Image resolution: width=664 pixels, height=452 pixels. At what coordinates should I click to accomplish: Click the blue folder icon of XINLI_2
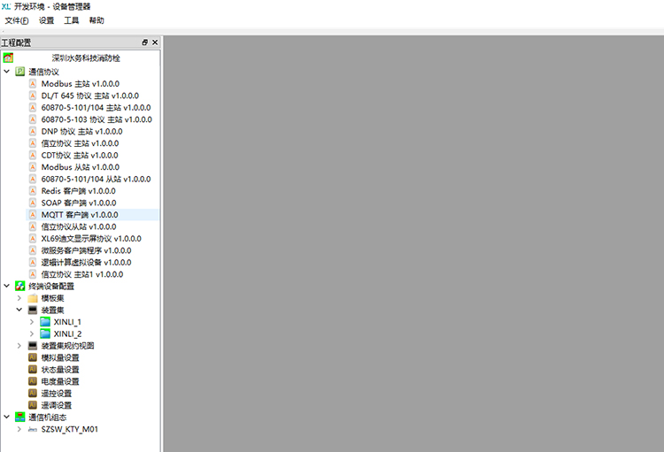(45, 333)
